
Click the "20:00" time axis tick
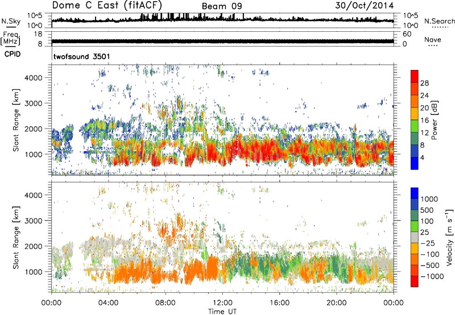(x=337, y=303)
